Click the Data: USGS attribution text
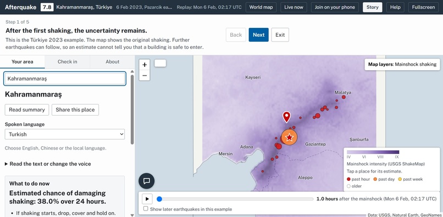 (x=405, y=215)
